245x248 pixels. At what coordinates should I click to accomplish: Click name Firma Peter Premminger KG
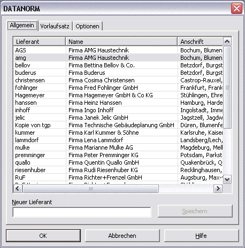click(x=103, y=155)
